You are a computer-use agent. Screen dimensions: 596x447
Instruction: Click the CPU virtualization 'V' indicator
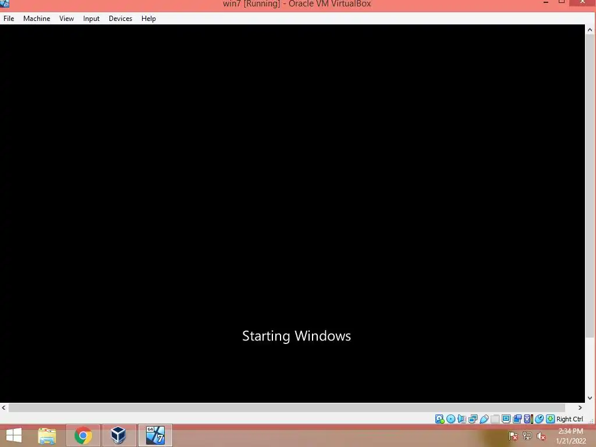pos(528,419)
